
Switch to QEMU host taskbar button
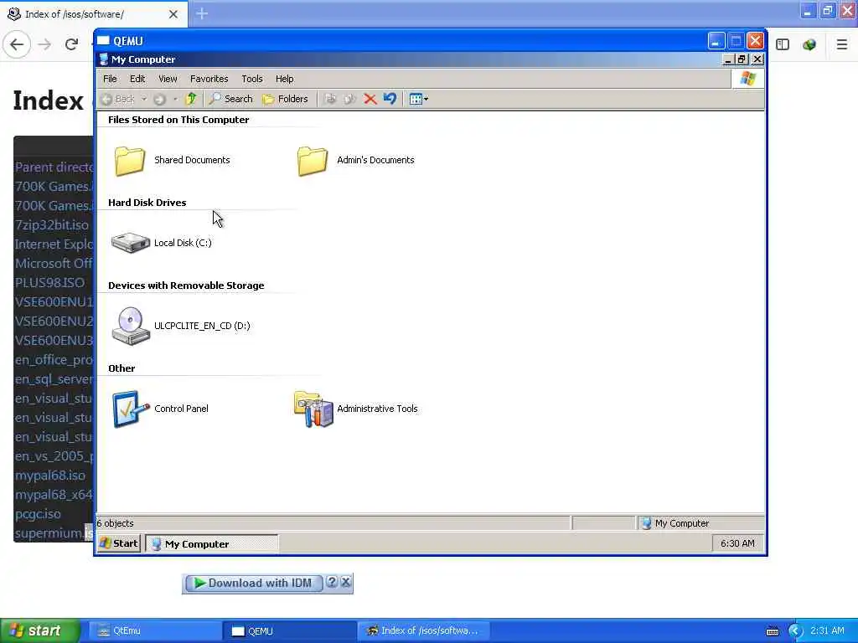(x=289, y=631)
